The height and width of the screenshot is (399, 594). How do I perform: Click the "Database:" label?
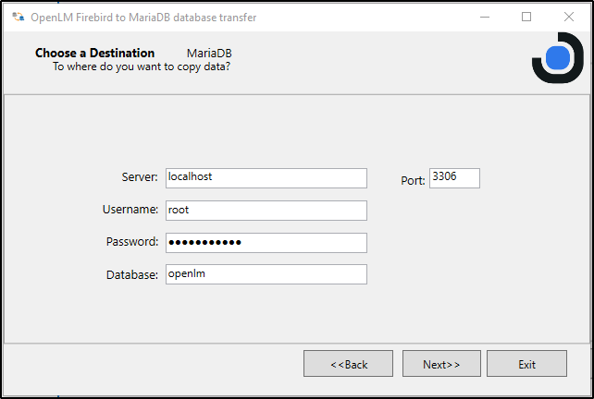pos(132,274)
